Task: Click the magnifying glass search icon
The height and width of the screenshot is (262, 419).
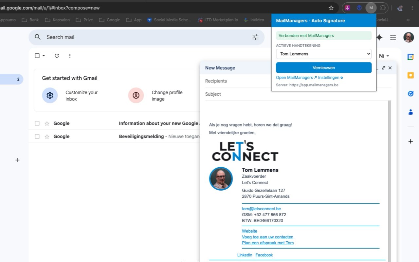Action: 38,37
